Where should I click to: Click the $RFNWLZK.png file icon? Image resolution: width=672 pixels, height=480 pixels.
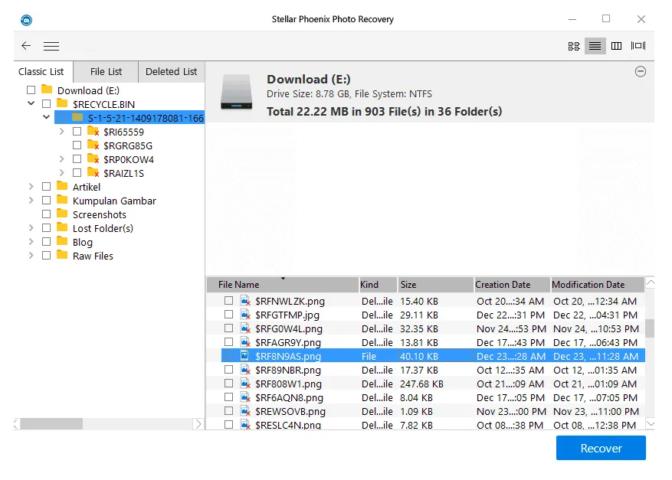pos(245,301)
